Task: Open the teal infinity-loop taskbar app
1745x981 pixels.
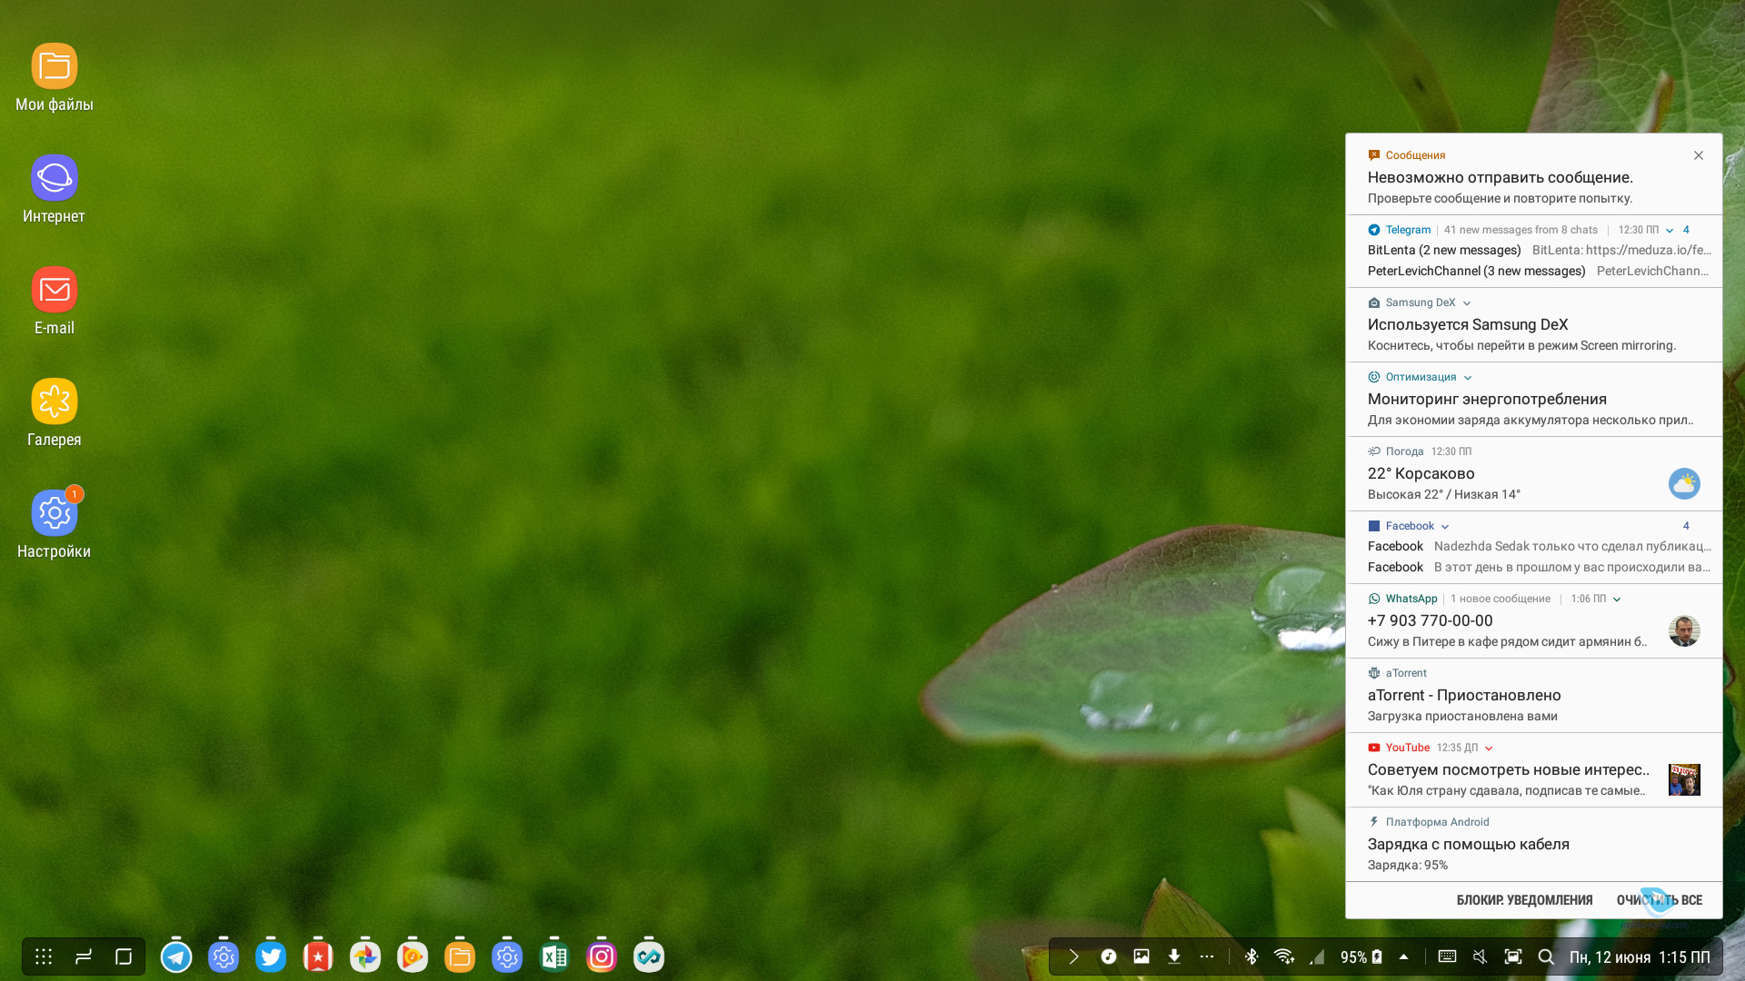Action: (649, 956)
